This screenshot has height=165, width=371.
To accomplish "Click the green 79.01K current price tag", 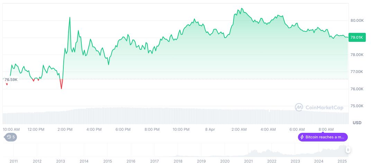I will click(356, 37).
